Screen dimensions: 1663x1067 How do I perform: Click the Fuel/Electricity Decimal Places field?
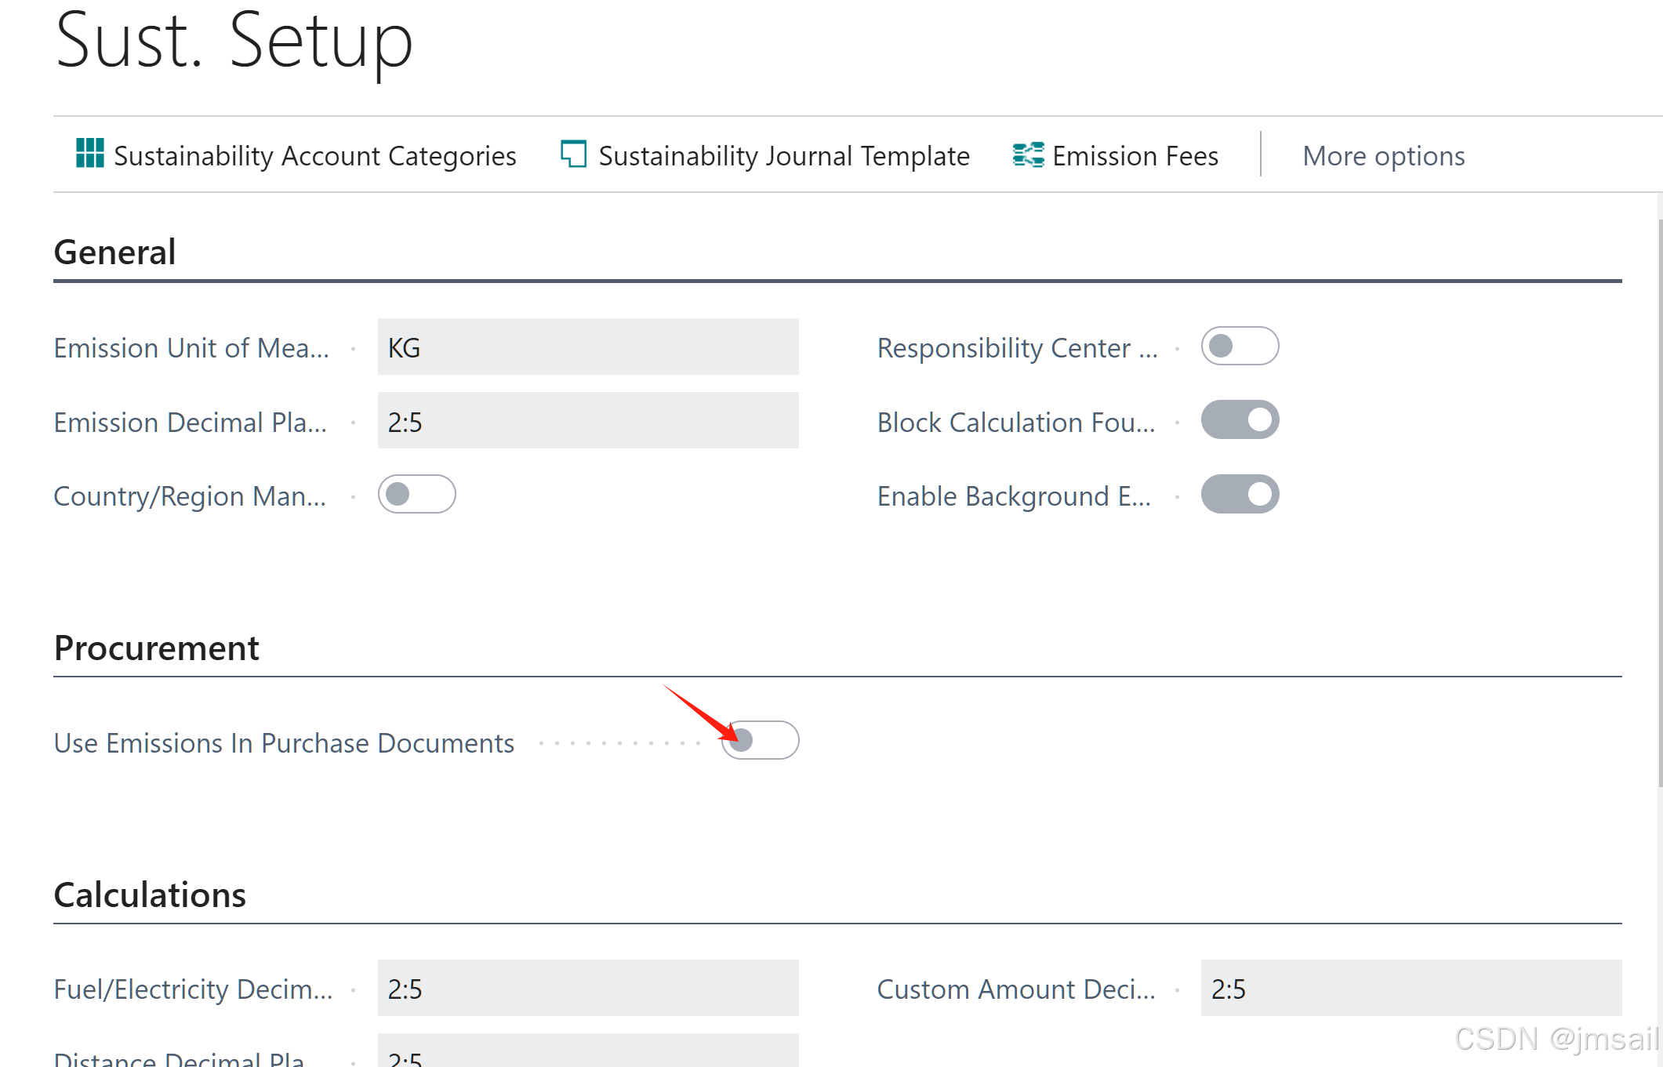[x=588, y=988]
